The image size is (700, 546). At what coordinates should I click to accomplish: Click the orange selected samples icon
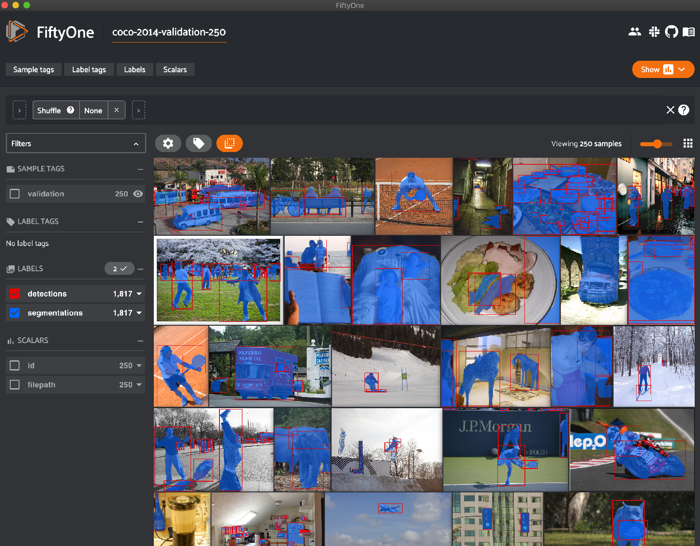230,143
